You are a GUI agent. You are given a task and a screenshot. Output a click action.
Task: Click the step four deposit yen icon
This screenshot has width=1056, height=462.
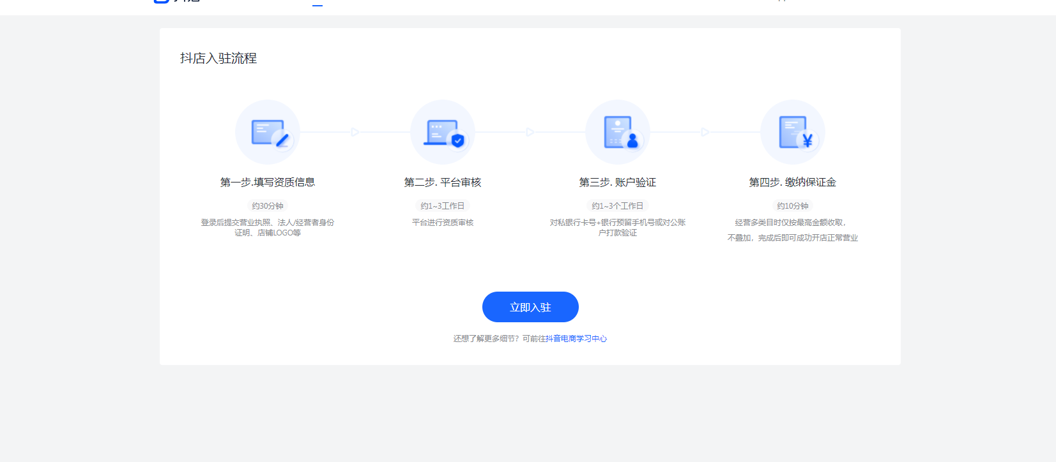click(x=793, y=132)
